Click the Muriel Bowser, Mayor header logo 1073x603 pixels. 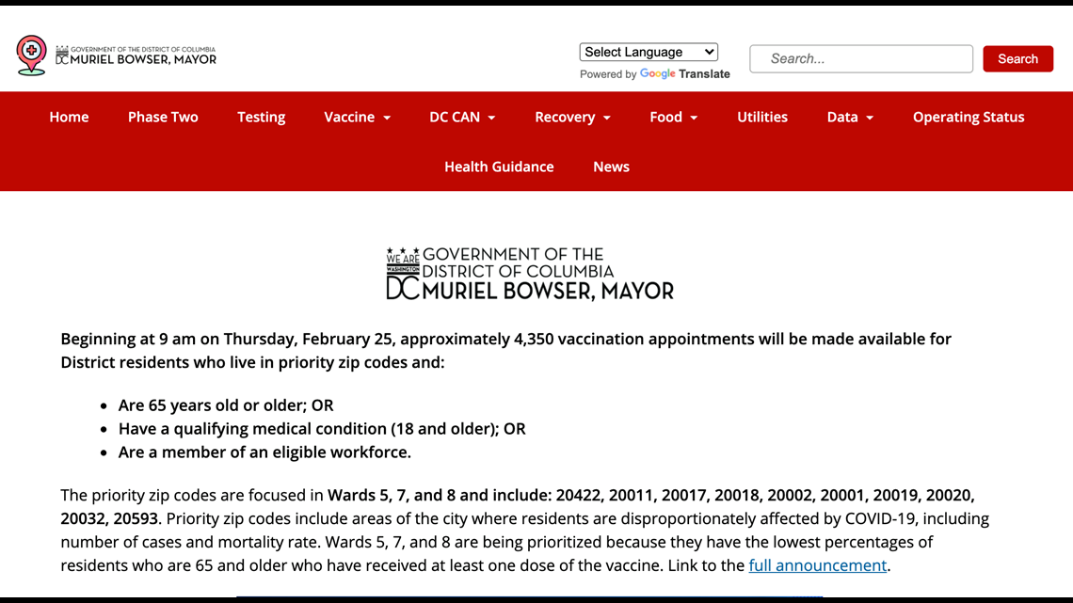pyautogui.click(x=136, y=56)
